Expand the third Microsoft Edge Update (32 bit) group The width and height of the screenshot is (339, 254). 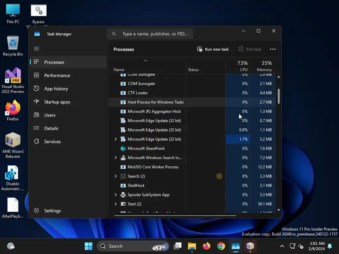click(116, 139)
